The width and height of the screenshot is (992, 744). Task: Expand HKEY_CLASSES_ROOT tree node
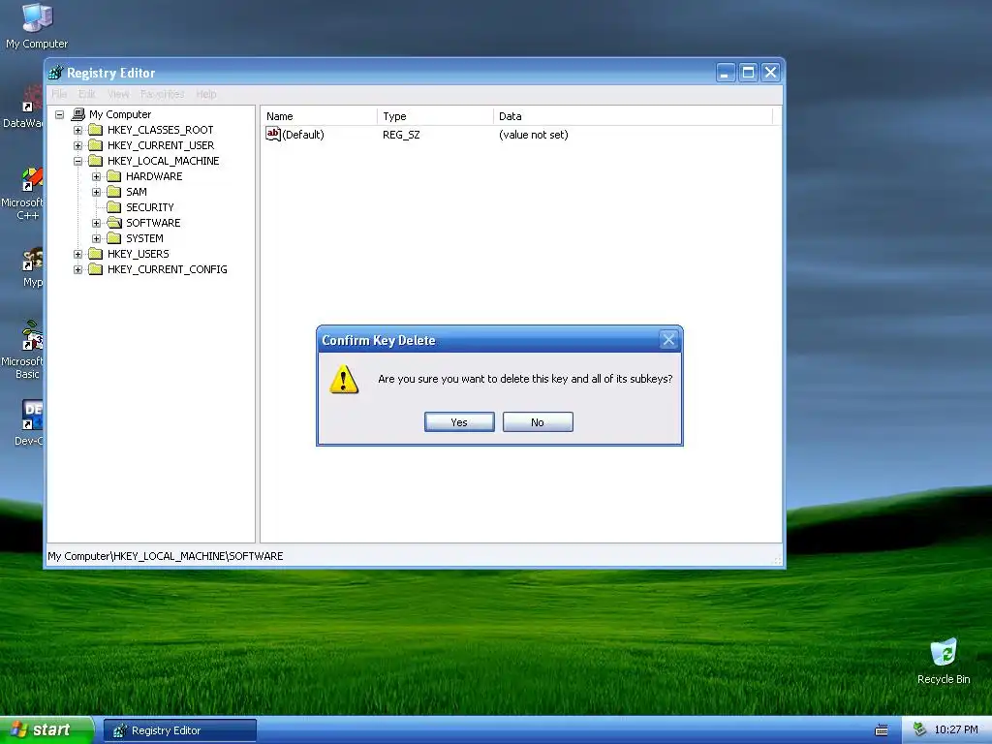[77, 131]
